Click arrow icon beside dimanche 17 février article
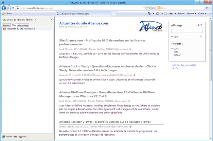This screenshot has height=141, width=213. pyautogui.click(x=134, y=75)
